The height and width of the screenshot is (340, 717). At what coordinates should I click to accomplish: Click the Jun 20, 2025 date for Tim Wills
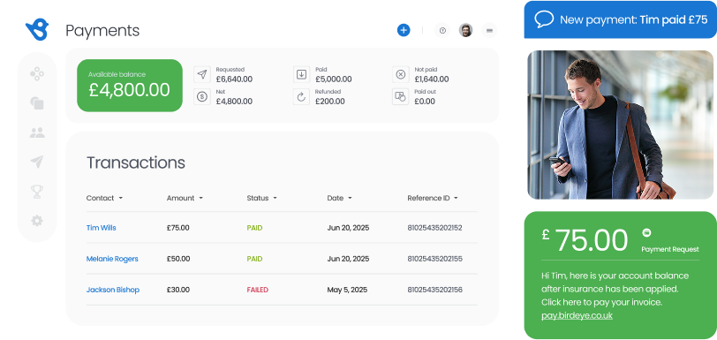point(348,228)
